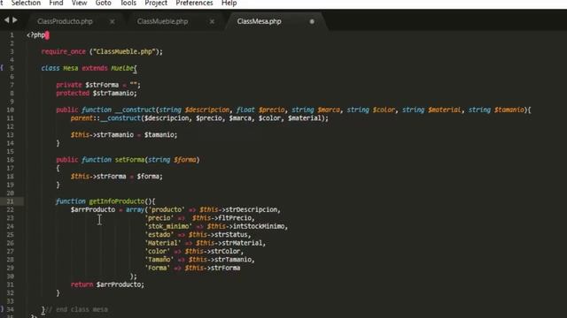Open the Goto menu
567x318 pixels.
[x=104, y=4]
